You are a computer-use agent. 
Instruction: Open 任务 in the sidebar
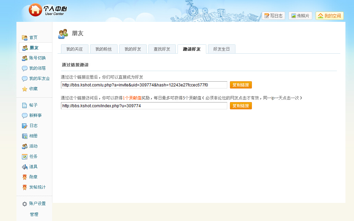click(33, 156)
